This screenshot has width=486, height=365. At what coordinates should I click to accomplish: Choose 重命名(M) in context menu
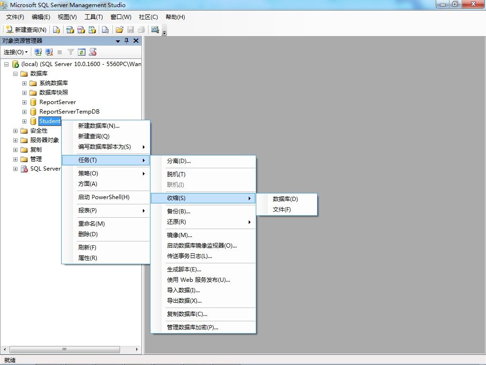(106, 223)
